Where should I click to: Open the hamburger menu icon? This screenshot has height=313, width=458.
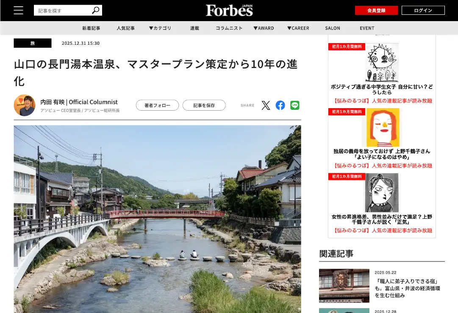coord(18,11)
